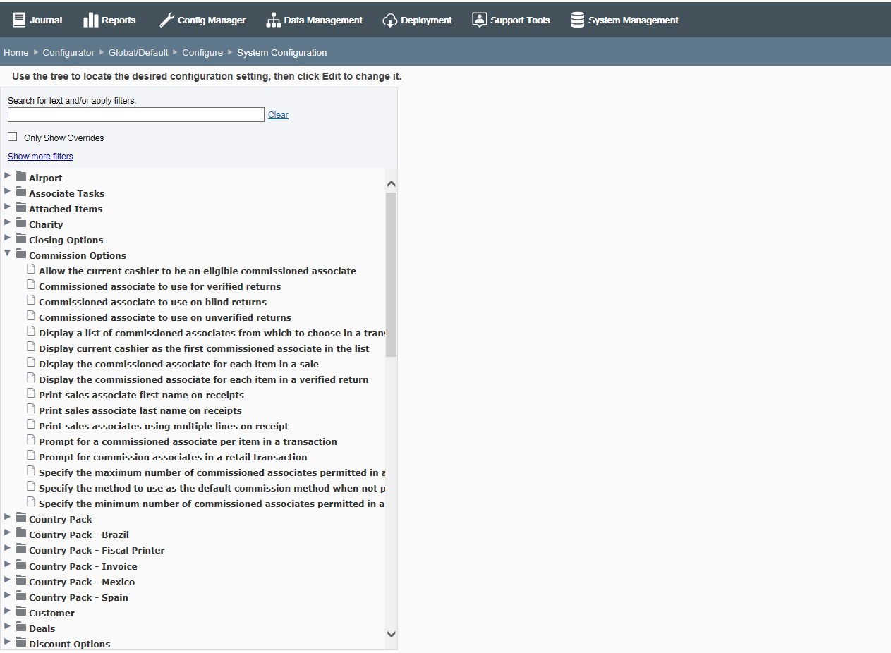
Task: Click inside the search text field
Action: (x=134, y=114)
